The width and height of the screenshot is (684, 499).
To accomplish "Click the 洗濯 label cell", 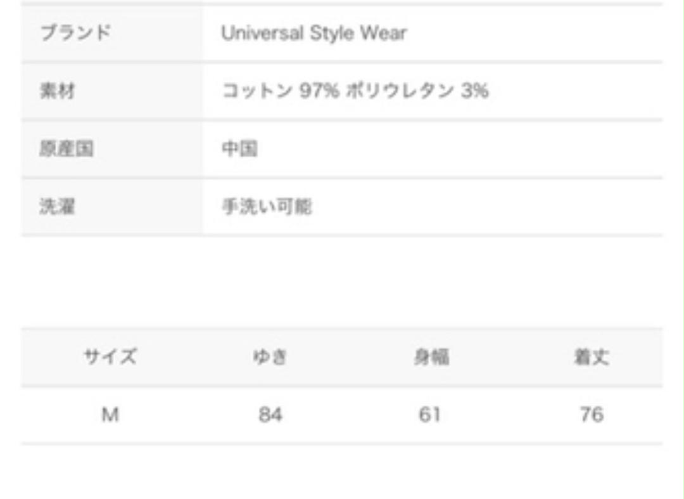I will pos(111,207).
